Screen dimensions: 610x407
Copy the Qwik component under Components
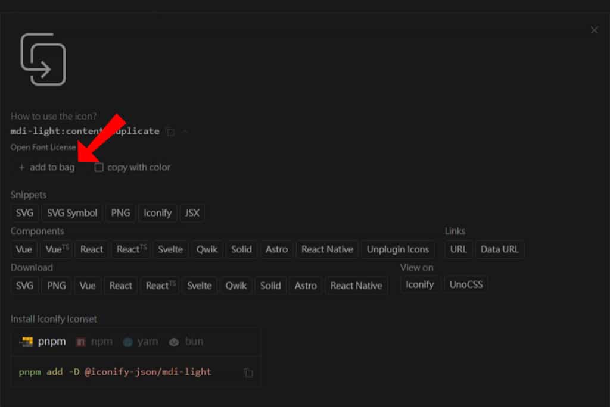click(207, 249)
